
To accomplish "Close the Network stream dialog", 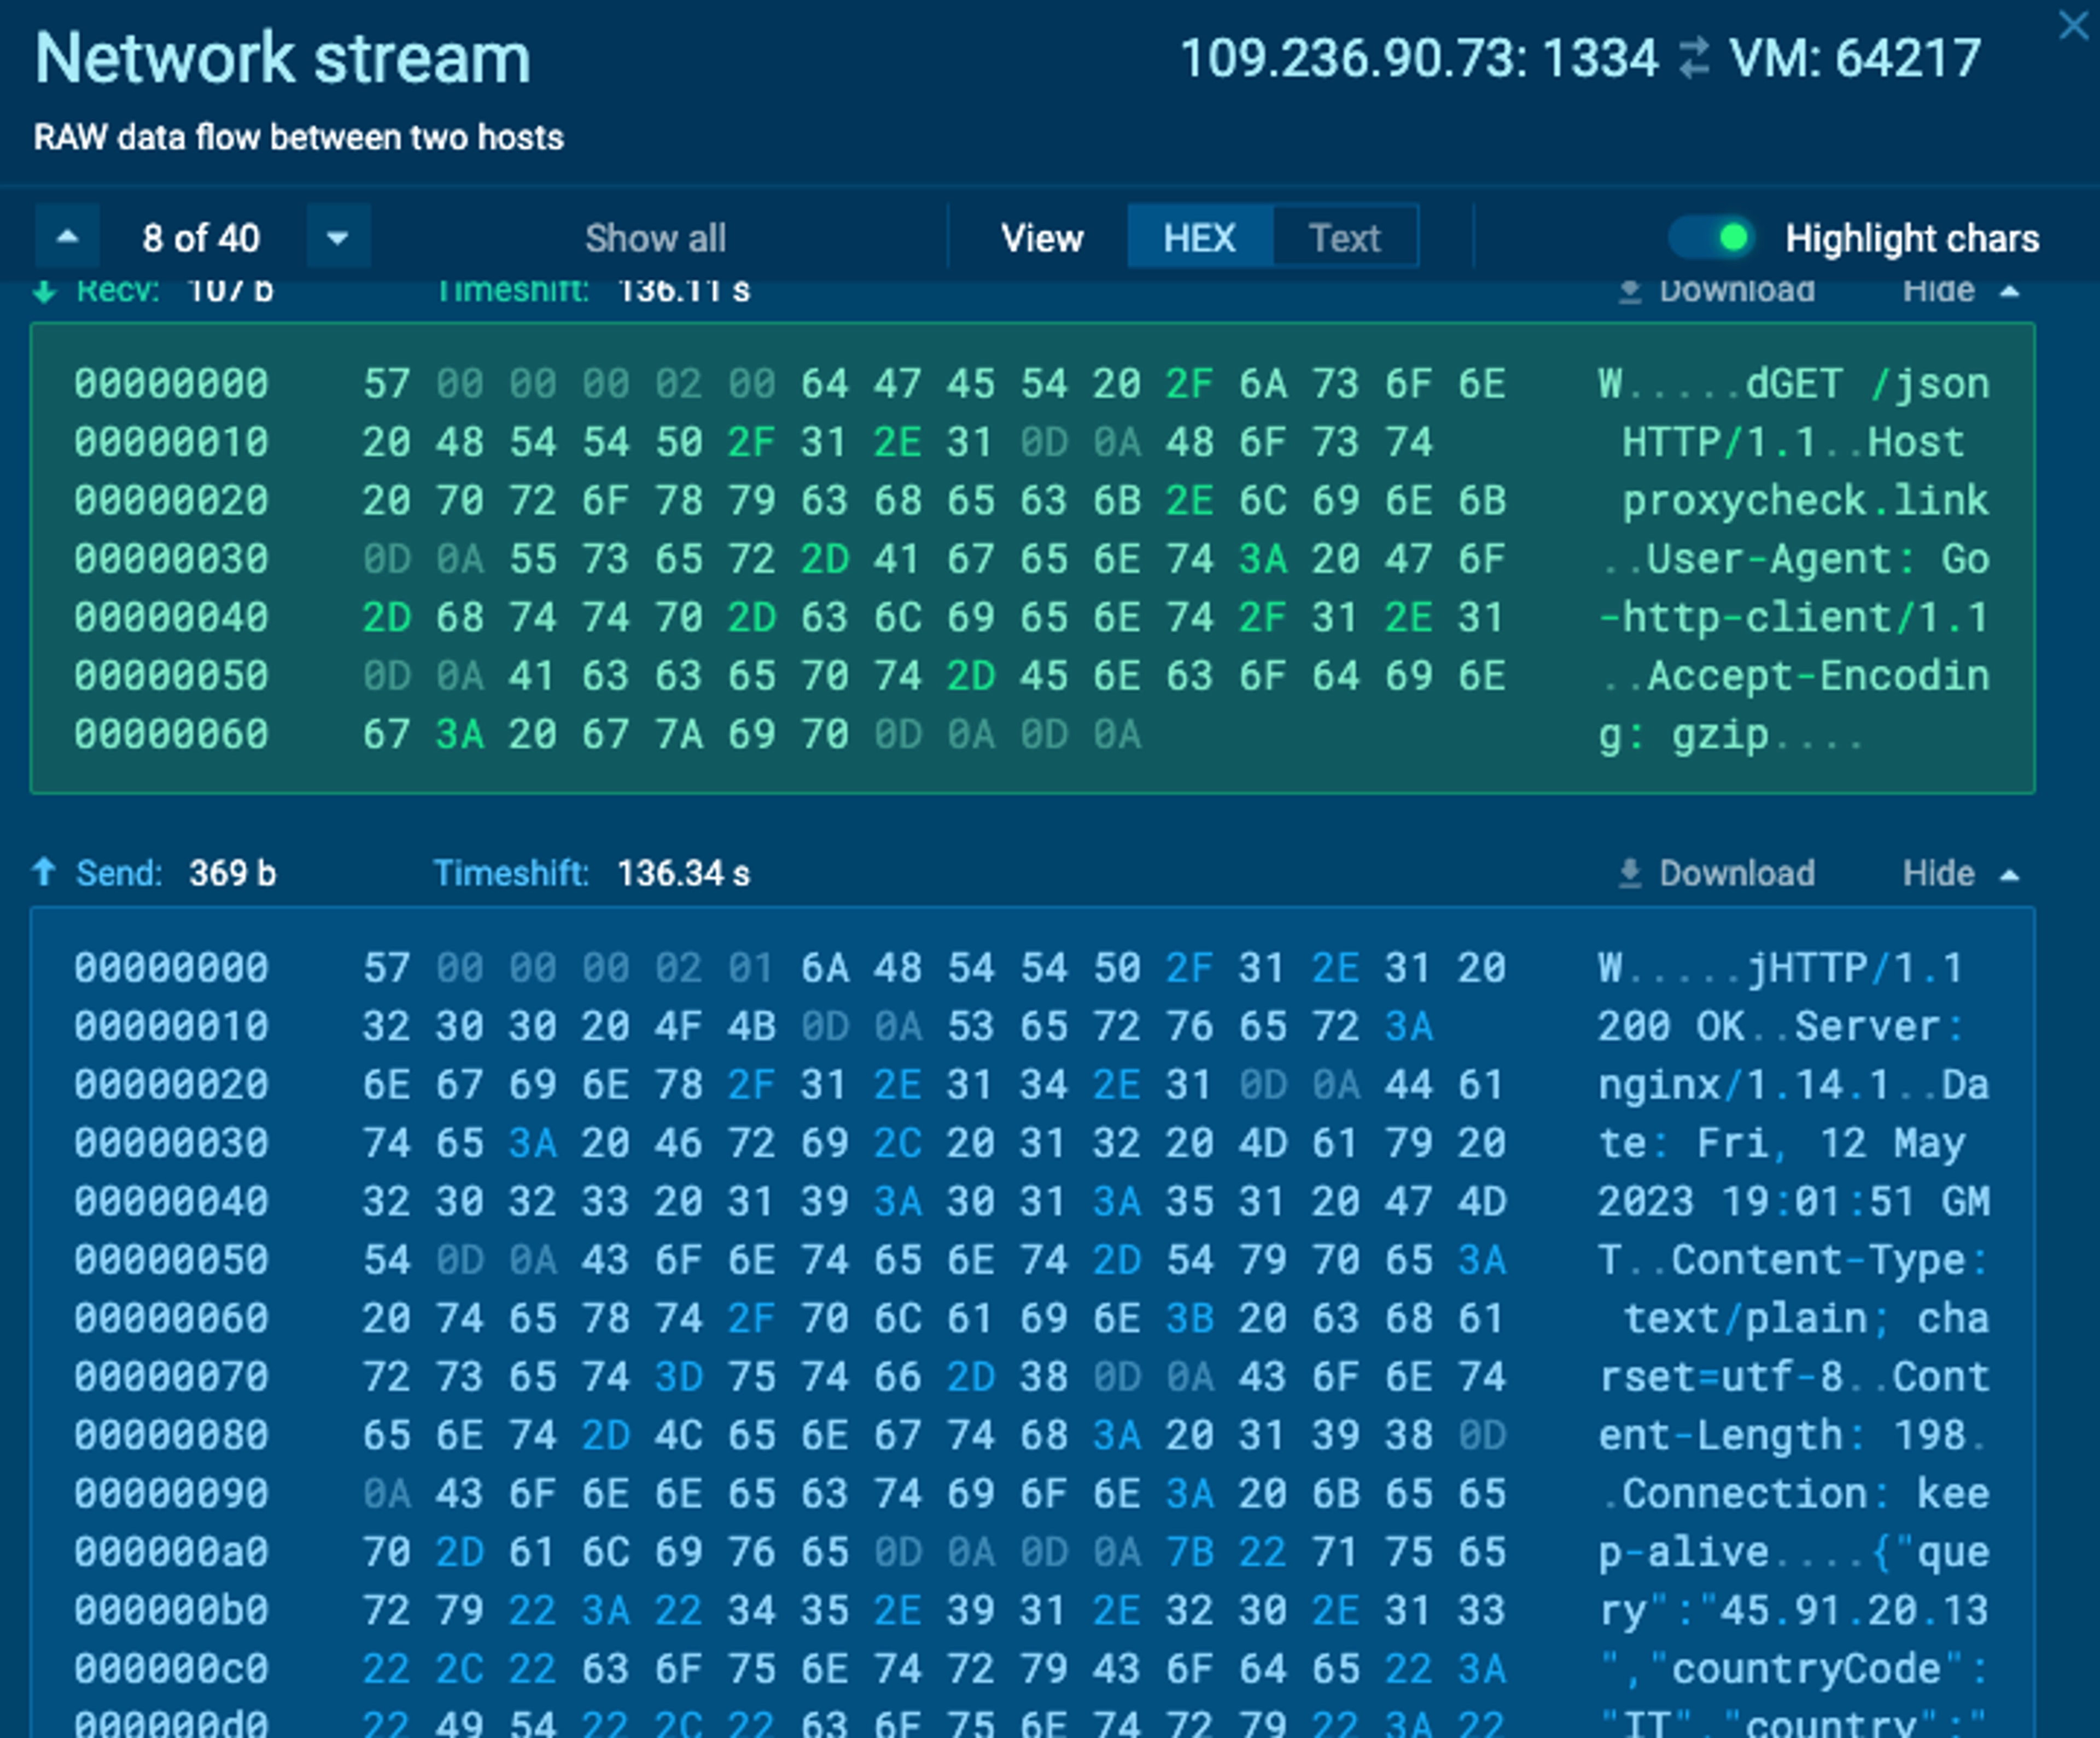I will [2073, 25].
